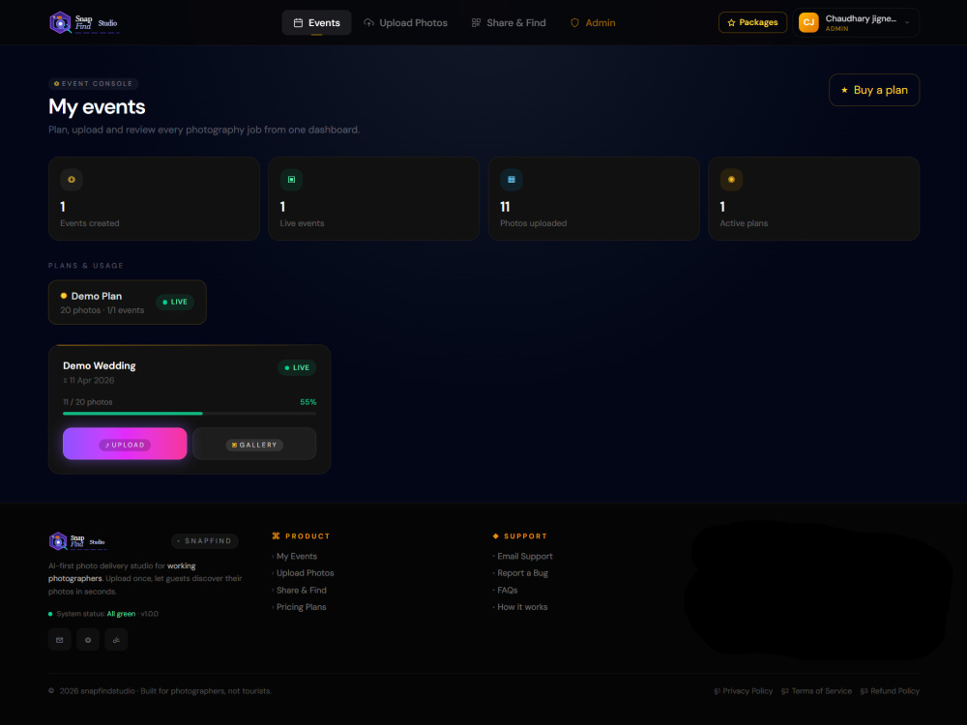Click the diamond icon beside SUPPORT heading
This screenshot has width=967, height=725.
tap(495, 536)
